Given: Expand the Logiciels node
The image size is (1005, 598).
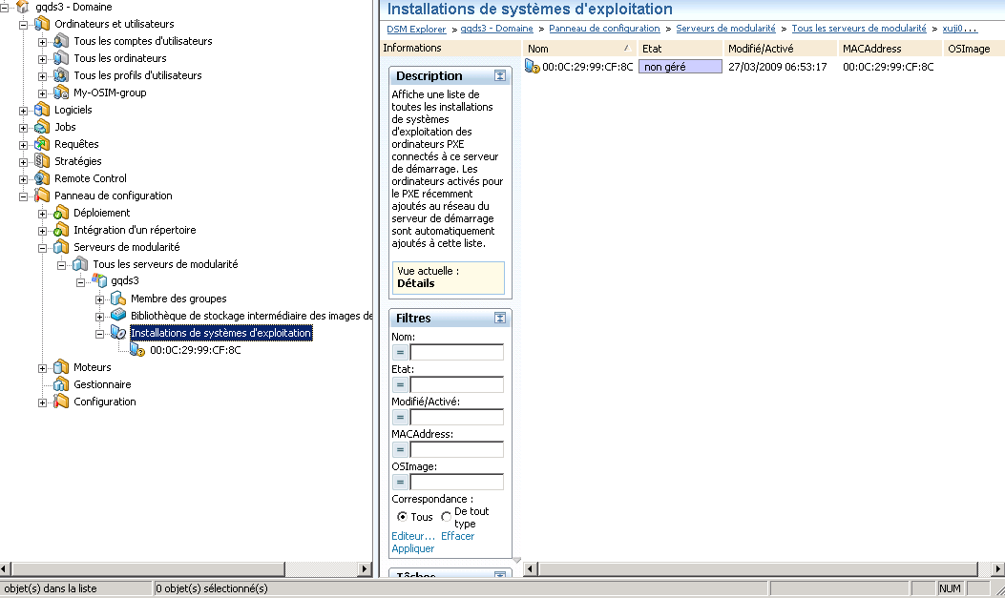Looking at the screenshot, I should point(23,111).
